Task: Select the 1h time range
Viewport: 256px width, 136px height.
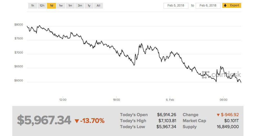Action: (x=32, y=5)
